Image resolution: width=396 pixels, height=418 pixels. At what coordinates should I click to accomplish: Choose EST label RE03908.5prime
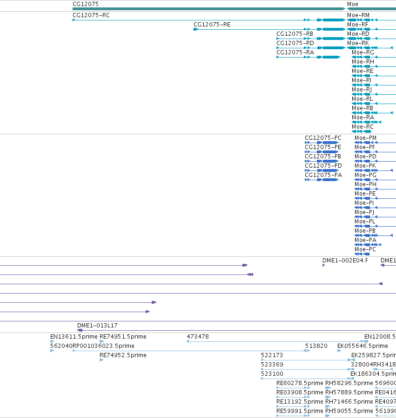tap(300, 392)
